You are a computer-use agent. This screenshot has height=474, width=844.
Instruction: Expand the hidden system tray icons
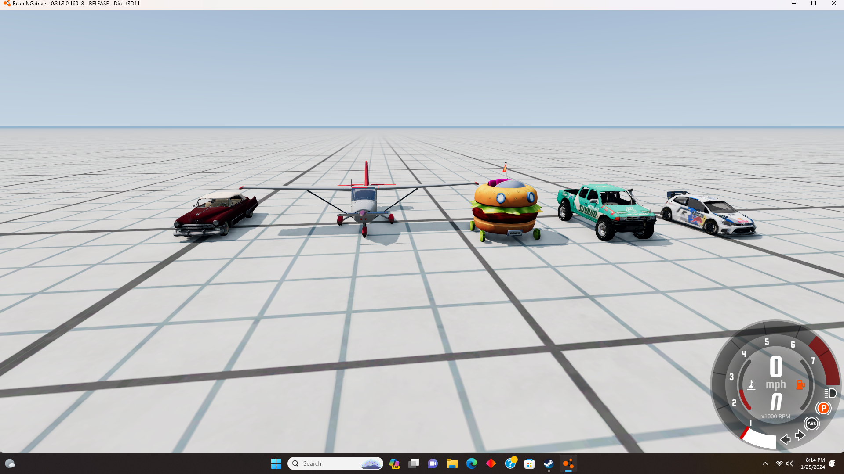pyautogui.click(x=765, y=463)
